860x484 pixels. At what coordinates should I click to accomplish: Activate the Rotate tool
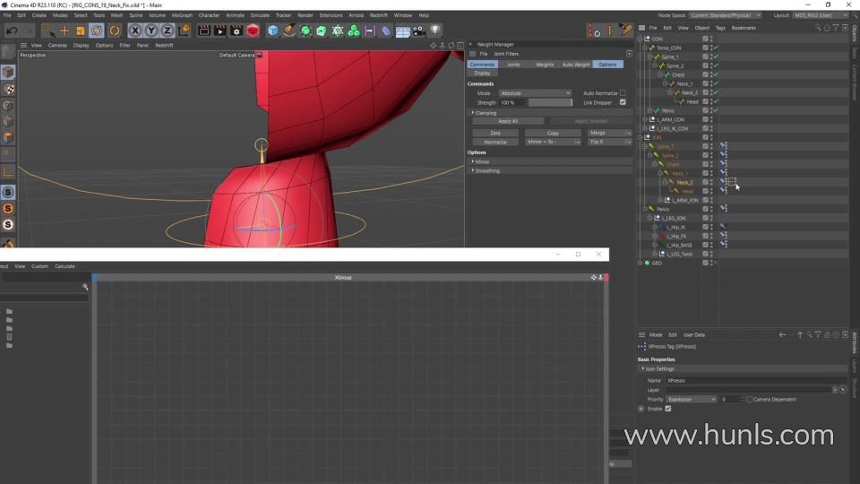(97, 30)
